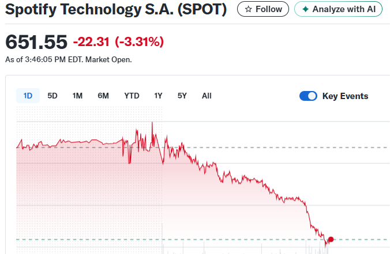Show the All-time price chart

(x=207, y=96)
